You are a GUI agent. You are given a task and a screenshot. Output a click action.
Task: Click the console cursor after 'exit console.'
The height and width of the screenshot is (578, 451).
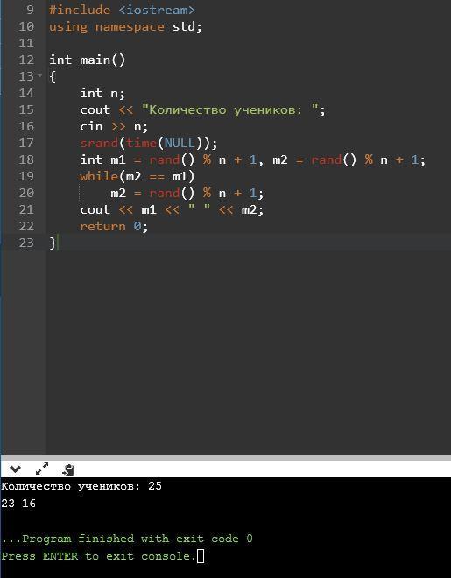(201, 556)
